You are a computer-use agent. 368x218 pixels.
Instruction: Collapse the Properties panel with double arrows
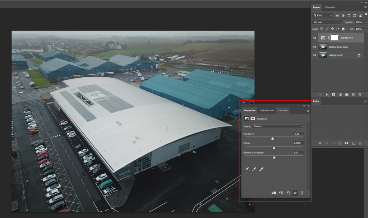[x=304, y=106]
